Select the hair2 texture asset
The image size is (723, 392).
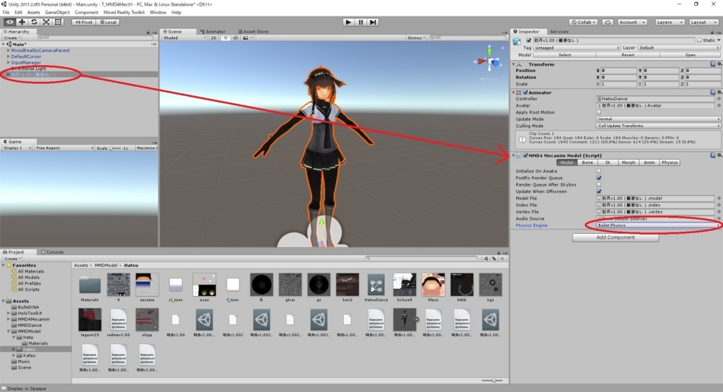click(x=347, y=285)
